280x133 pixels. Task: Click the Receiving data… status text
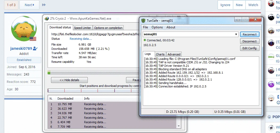pyautogui.click(x=81, y=39)
